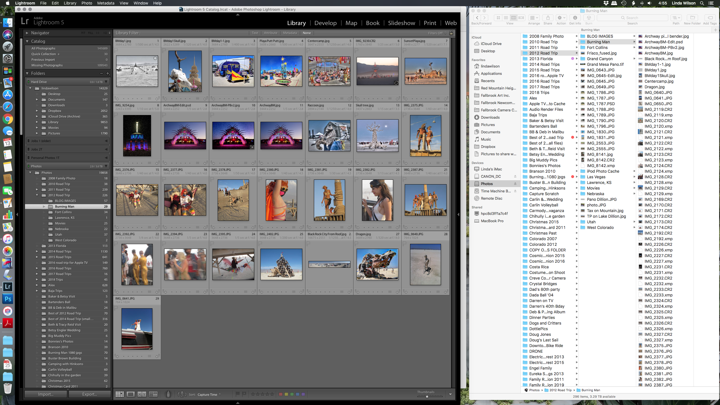This screenshot has height=405, width=720.
Task: Click the New Folder icon in Finder
Action: [692, 18]
